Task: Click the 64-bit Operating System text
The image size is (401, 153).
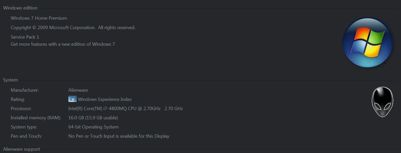Action: (x=93, y=127)
